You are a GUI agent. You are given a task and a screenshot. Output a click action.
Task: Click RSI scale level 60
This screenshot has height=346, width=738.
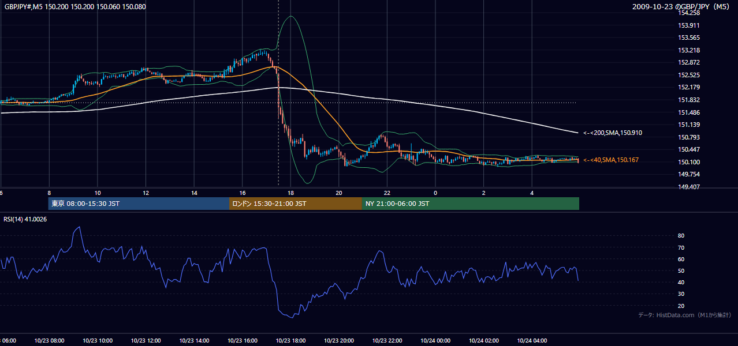click(x=681, y=259)
